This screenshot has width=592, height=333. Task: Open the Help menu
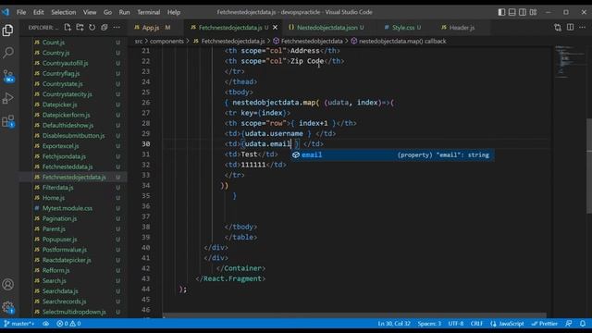(x=174, y=12)
